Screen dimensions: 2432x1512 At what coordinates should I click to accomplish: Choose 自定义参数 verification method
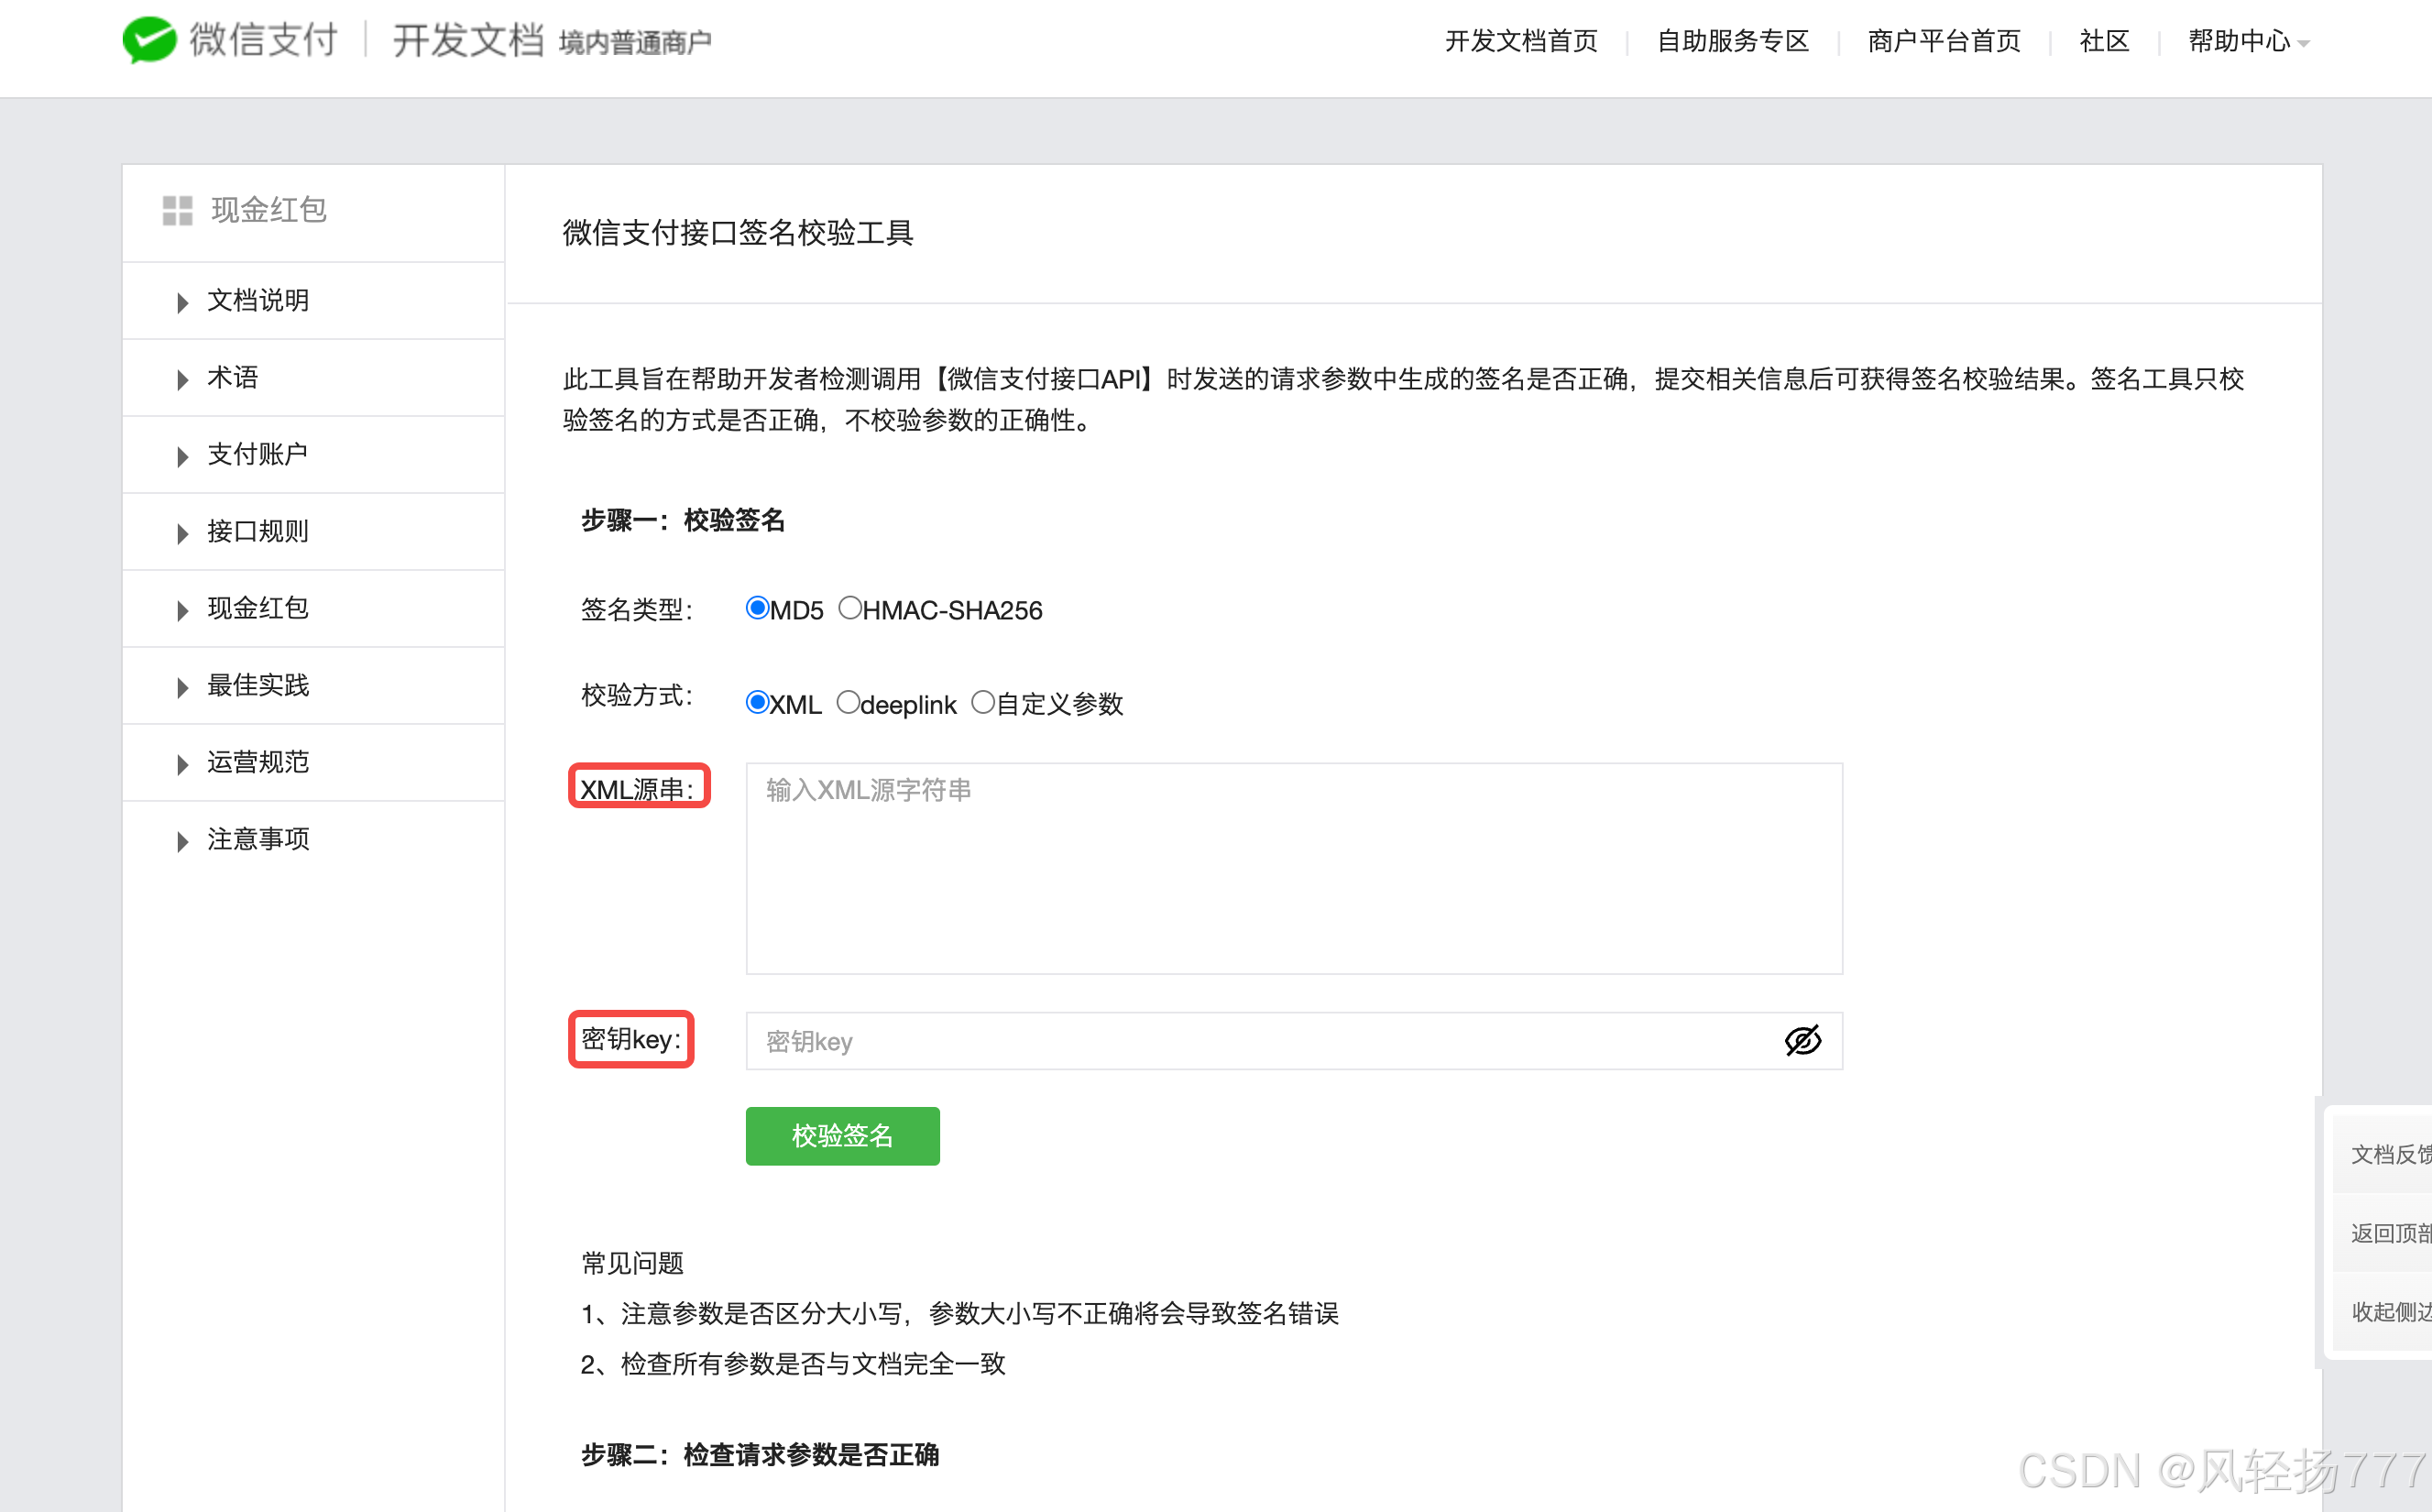point(983,702)
